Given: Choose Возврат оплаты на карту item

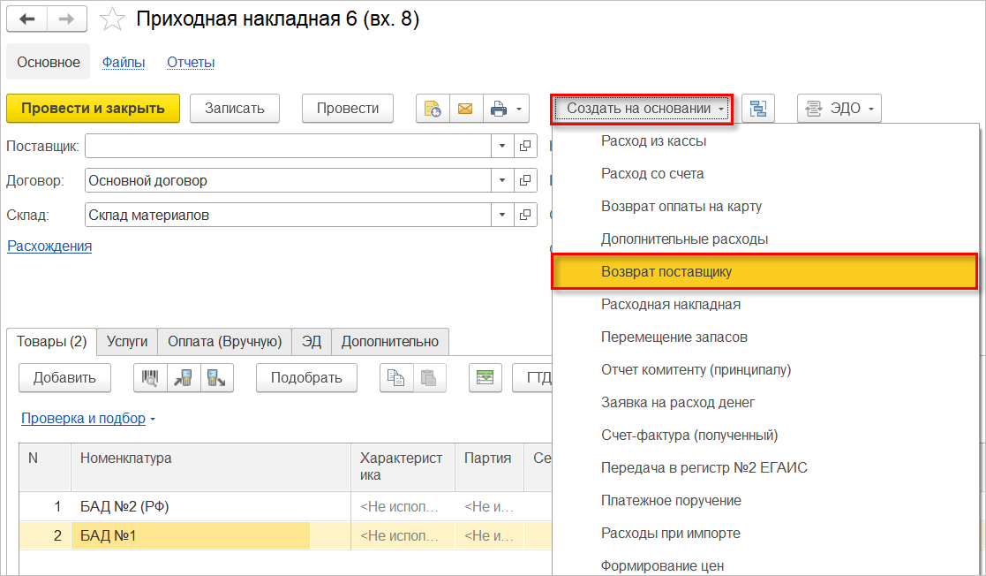Looking at the screenshot, I should (x=765, y=207).
